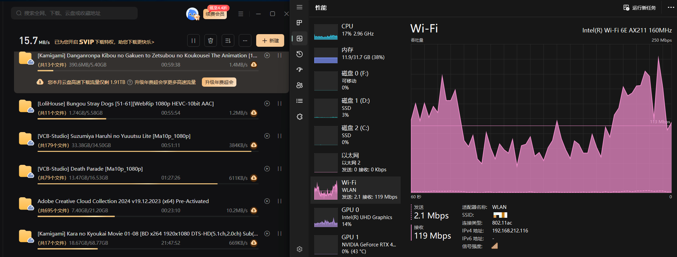Click the speed-up icon on Adobe Creative Cloud

tap(254, 210)
